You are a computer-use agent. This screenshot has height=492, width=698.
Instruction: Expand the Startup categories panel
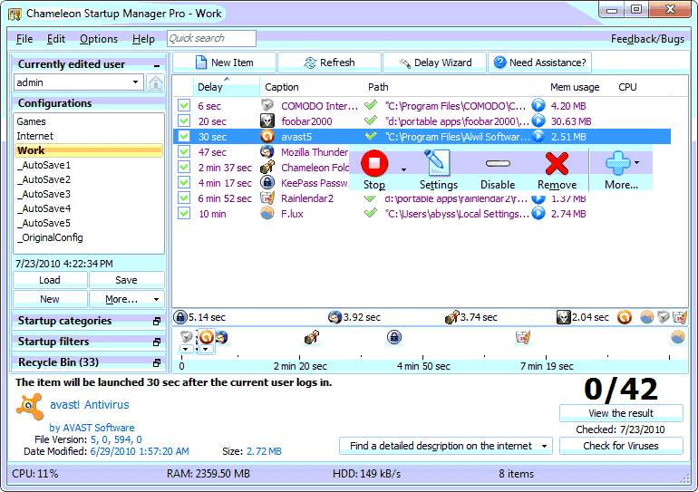point(157,321)
